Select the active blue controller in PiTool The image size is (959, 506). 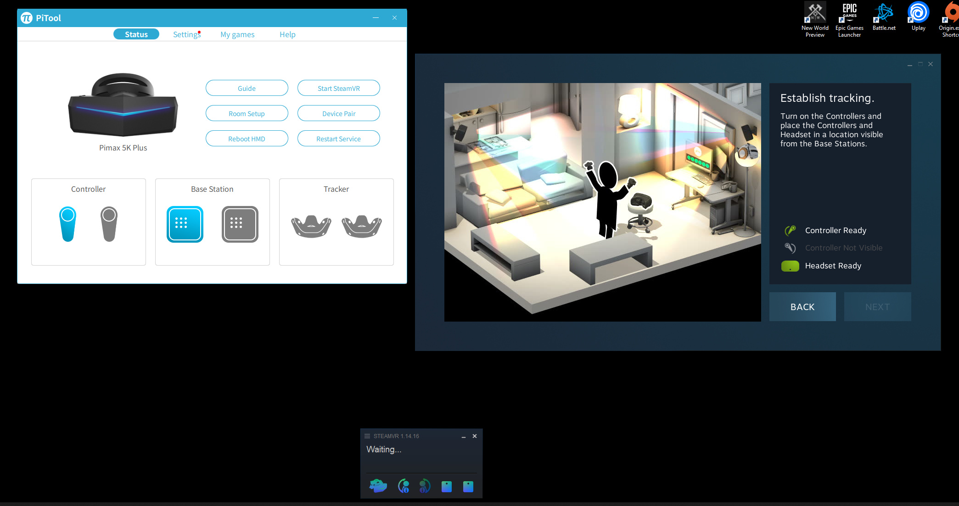pyautogui.click(x=68, y=224)
